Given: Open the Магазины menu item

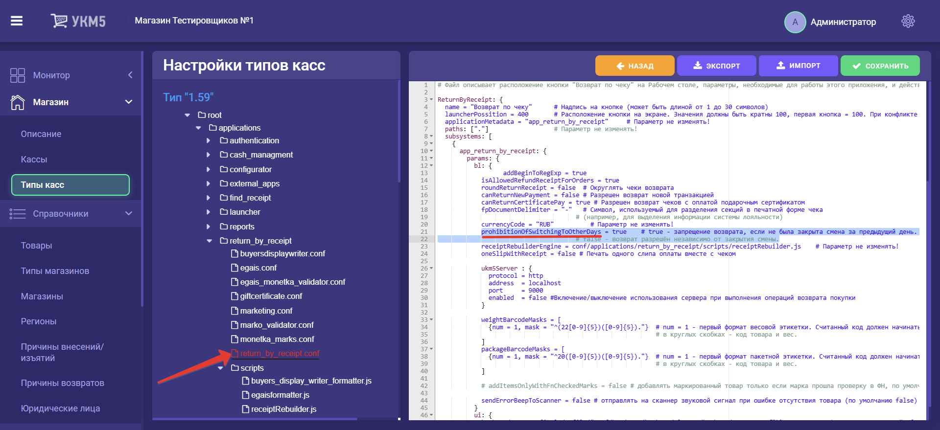Looking at the screenshot, I should (x=42, y=296).
